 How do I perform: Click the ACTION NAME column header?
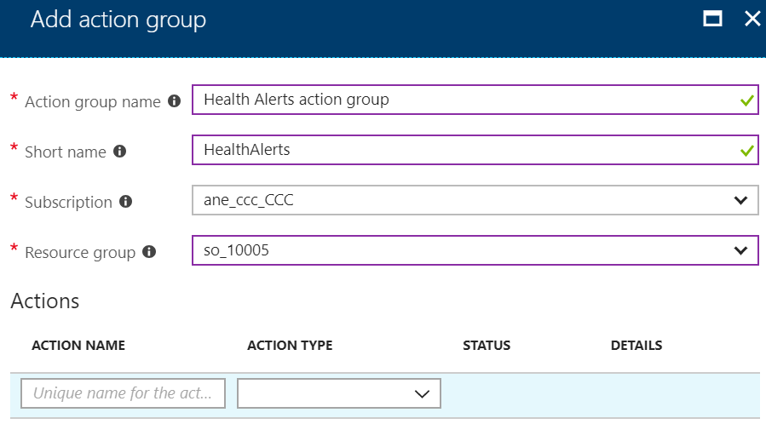click(78, 346)
